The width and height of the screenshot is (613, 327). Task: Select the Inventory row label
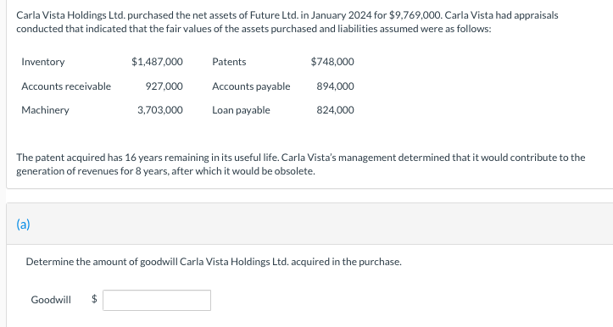point(43,62)
